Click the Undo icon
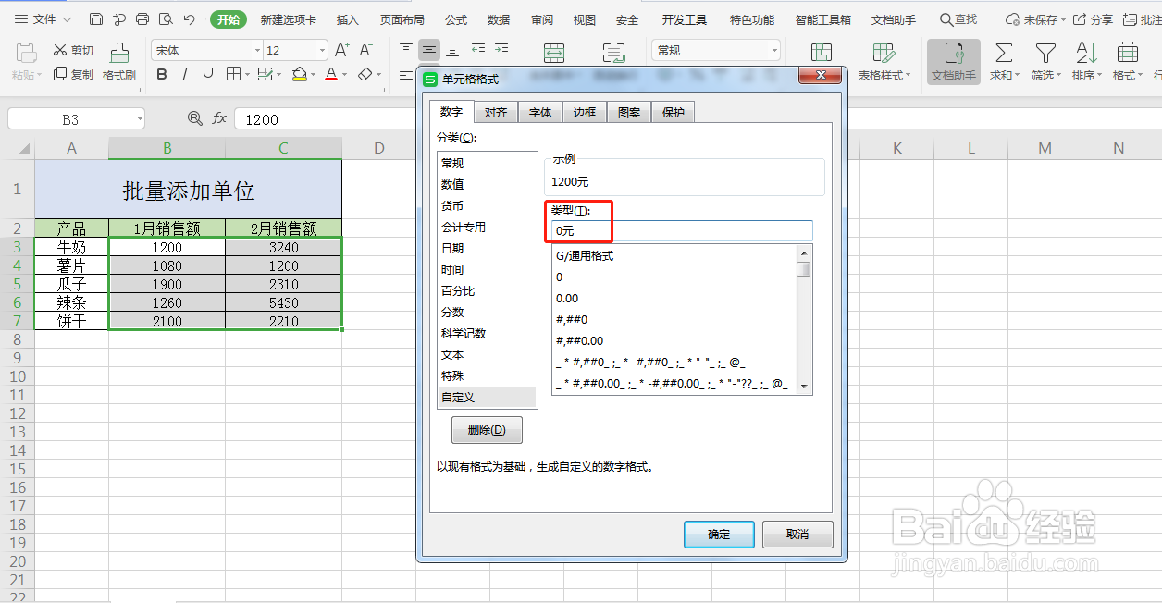Image resolution: width=1162 pixels, height=603 pixels. (188, 18)
